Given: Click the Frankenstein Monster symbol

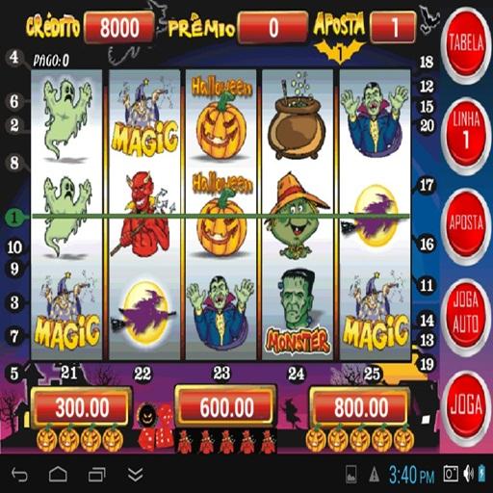Looking at the screenshot, I should (298, 312).
